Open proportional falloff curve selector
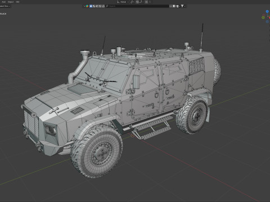 150,2
